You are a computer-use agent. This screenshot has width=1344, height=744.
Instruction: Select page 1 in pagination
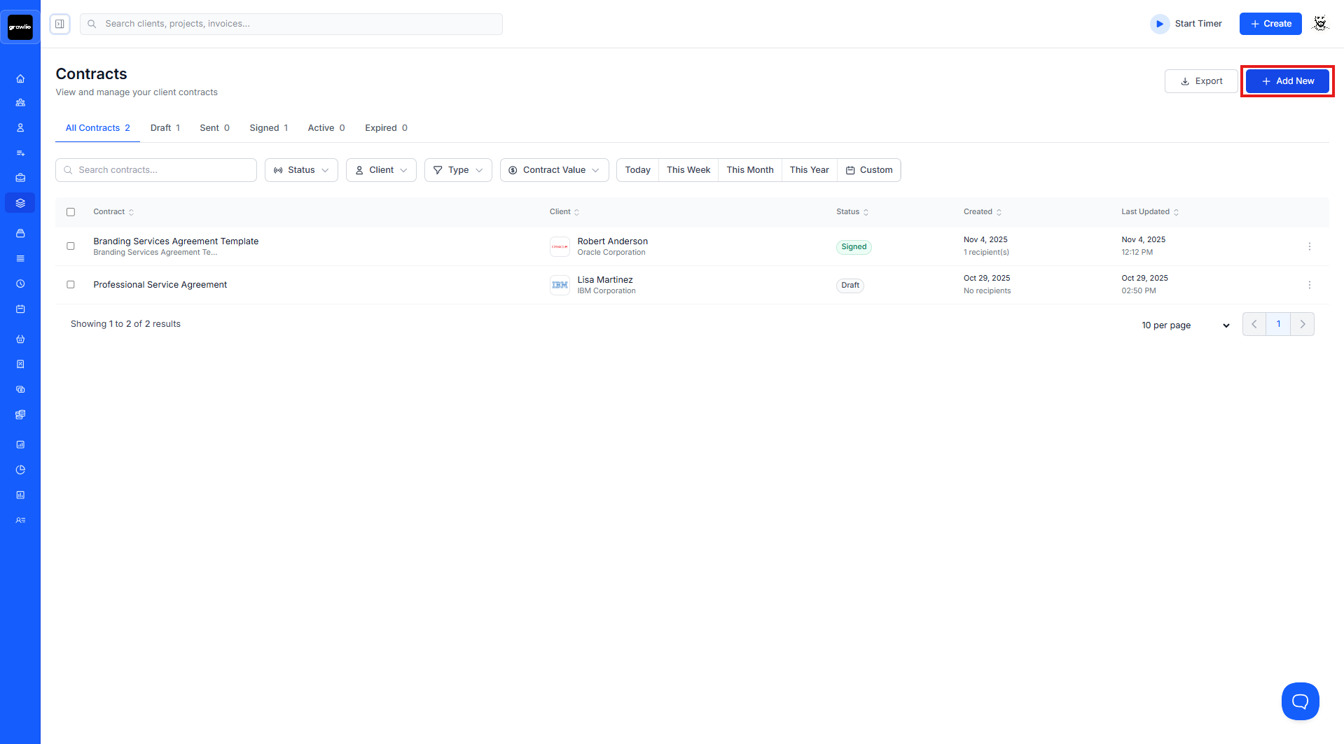1278,324
